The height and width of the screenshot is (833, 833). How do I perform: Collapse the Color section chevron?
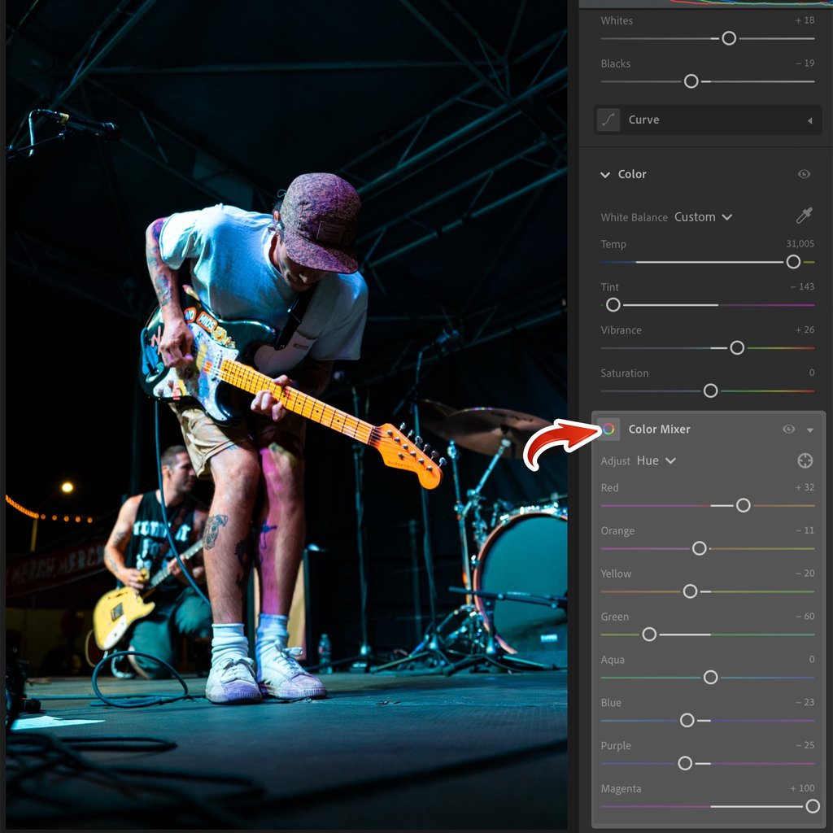605,174
